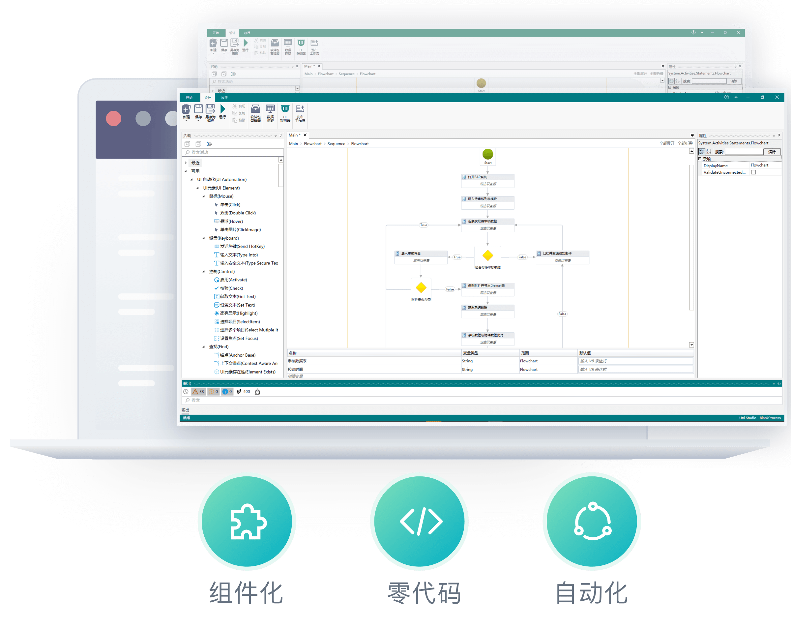Click the 活动 tree vertical scrollbar thumb

click(281, 175)
